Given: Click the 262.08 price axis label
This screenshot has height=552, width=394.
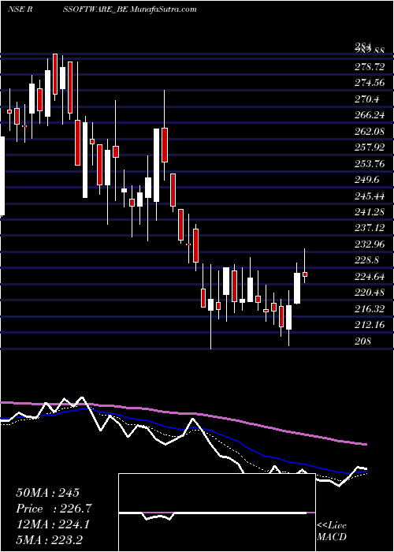Looking at the screenshot, I should click(370, 132).
